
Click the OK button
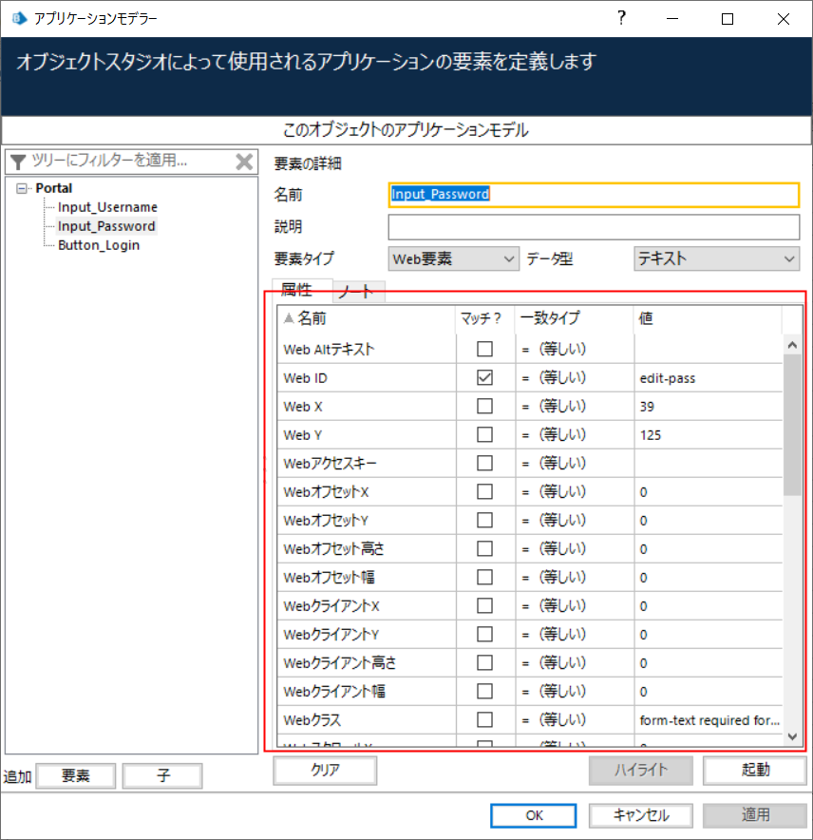pos(533,815)
